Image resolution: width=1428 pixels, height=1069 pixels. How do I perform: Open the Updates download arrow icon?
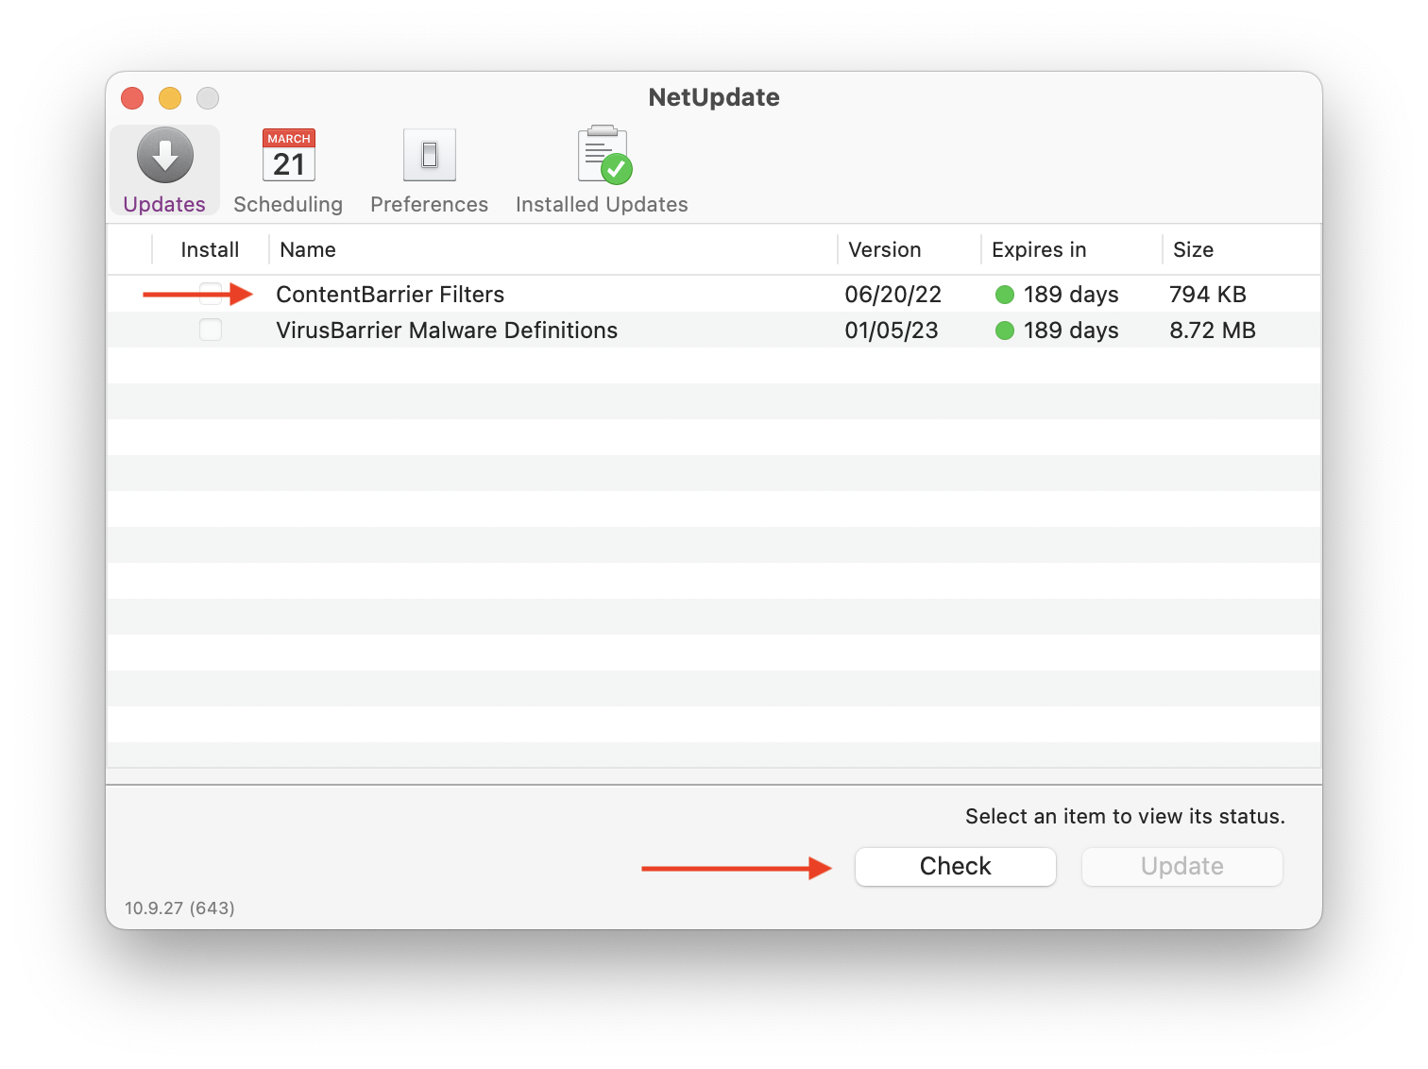click(x=165, y=155)
